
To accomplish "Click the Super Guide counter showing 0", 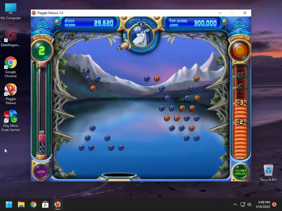I will [x=141, y=24].
